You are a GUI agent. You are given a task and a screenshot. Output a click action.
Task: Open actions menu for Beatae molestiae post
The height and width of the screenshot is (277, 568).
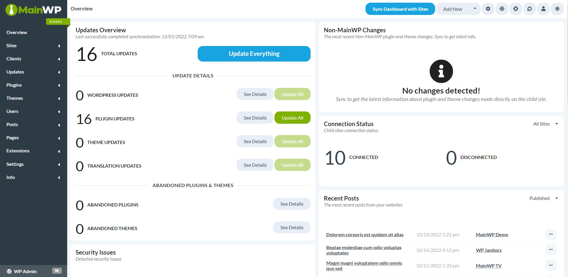click(x=551, y=250)
